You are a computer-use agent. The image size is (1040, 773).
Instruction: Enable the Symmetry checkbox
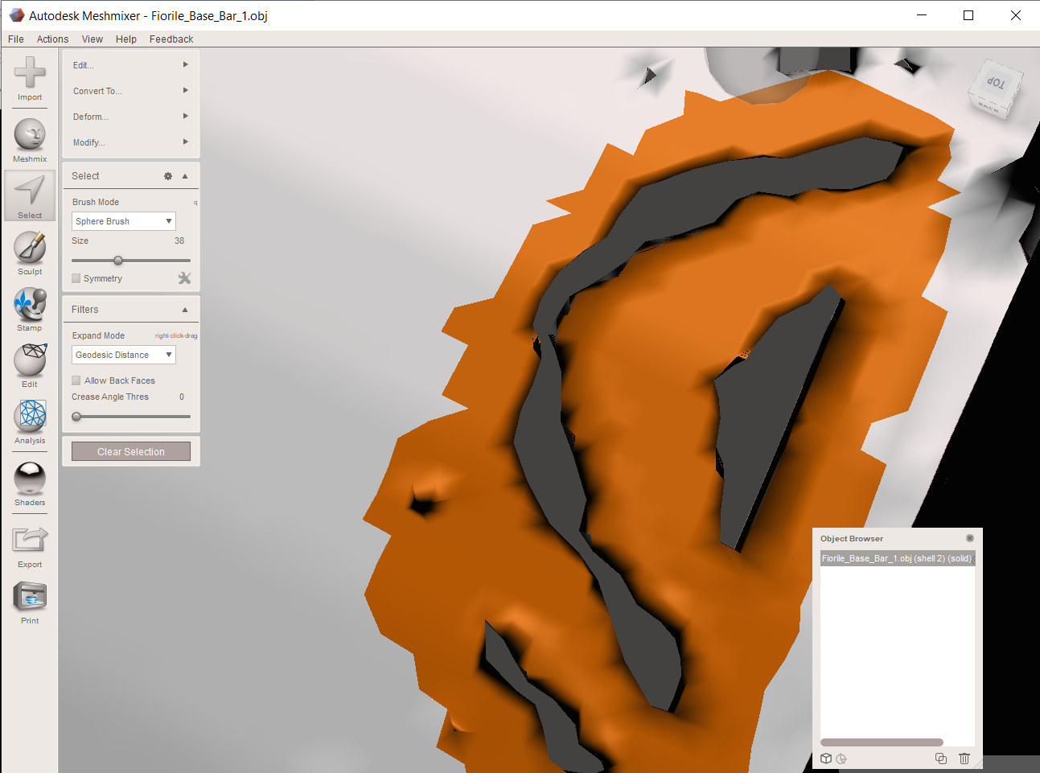tap(76, 278)
